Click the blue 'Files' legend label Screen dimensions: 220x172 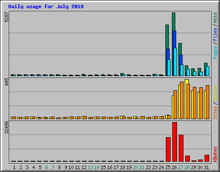(x=215, y=34)
